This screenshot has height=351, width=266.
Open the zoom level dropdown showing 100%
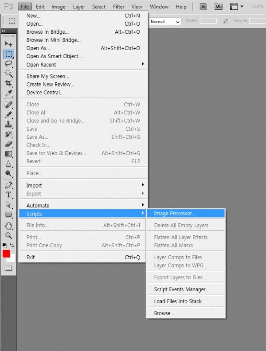pyautogui.click(x=258, y=7)
